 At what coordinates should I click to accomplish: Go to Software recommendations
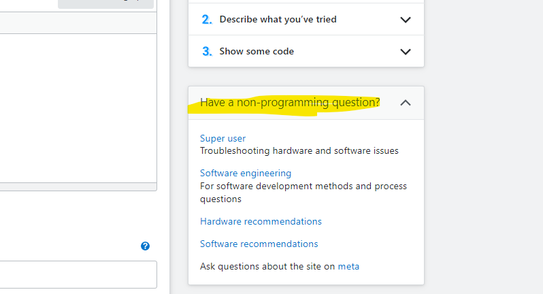coord(259,244)
